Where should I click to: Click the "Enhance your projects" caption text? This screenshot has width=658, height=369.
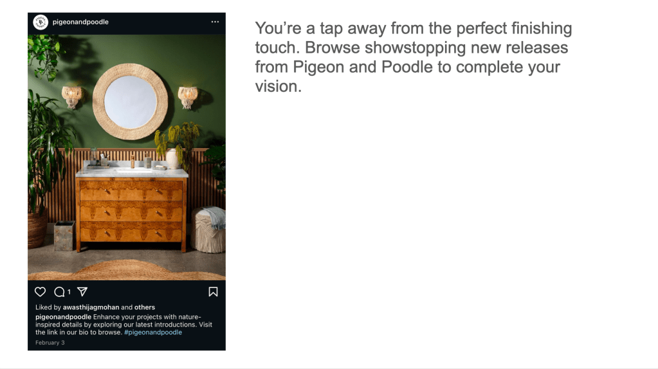pos(147,316)
